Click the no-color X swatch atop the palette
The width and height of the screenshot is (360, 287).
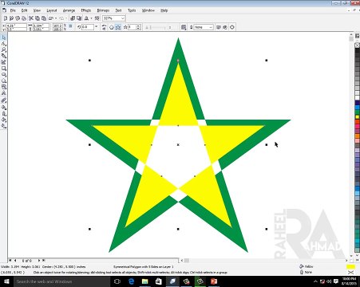(x=357, y=45)
